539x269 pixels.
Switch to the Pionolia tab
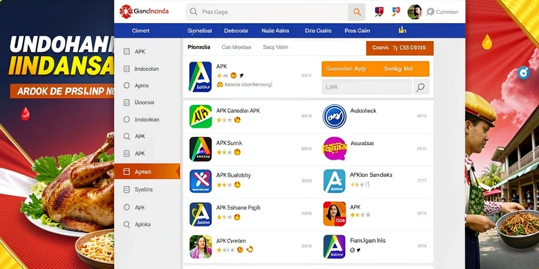[x=199, y=47]
